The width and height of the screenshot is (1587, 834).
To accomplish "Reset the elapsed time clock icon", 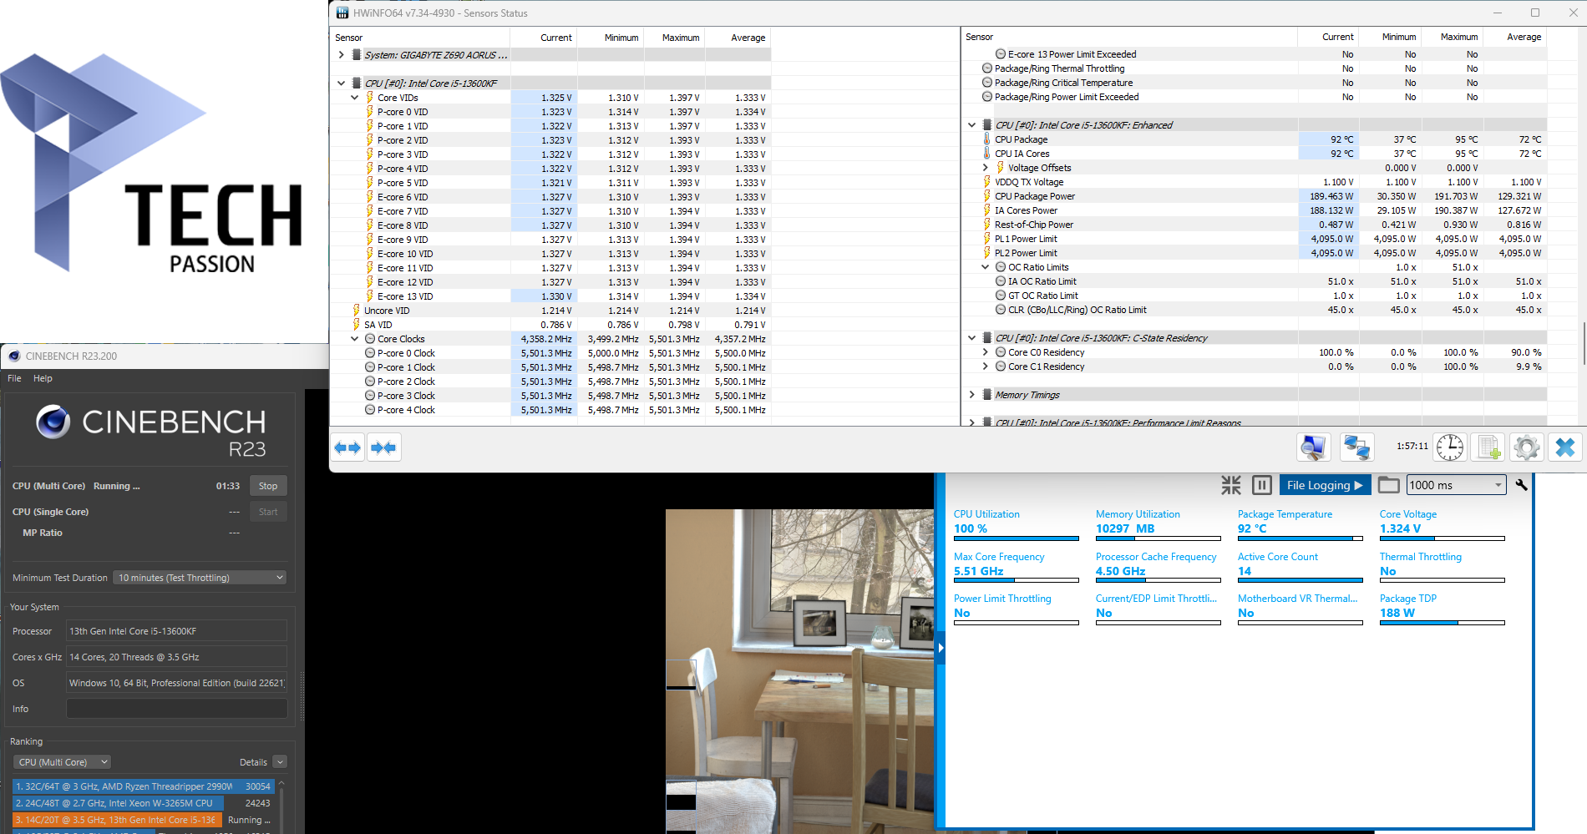I will click(x=1450, y=447).
